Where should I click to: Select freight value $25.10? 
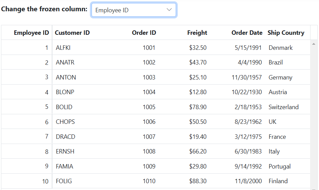(198, 77)
